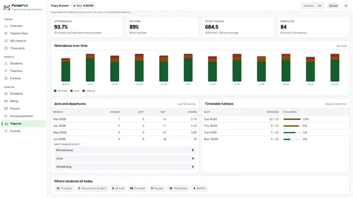Click Busiest slots first label

pyautogui.click(x=336, y=104)
